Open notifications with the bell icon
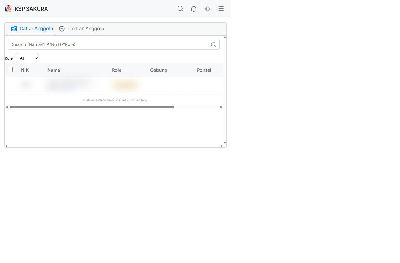This screenshot has height=263, width=400. pyautogui.click(x=194, y=9)
